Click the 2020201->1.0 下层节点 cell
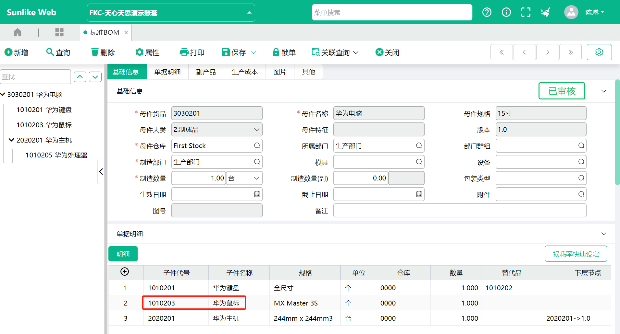 (x=576, y=318)
